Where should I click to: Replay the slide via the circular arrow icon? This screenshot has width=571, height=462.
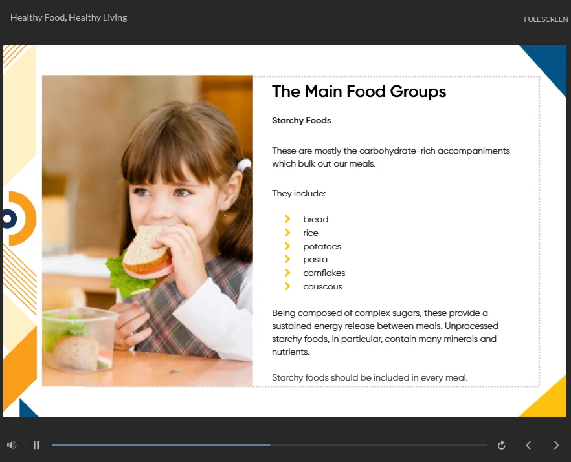pos(501,445)
